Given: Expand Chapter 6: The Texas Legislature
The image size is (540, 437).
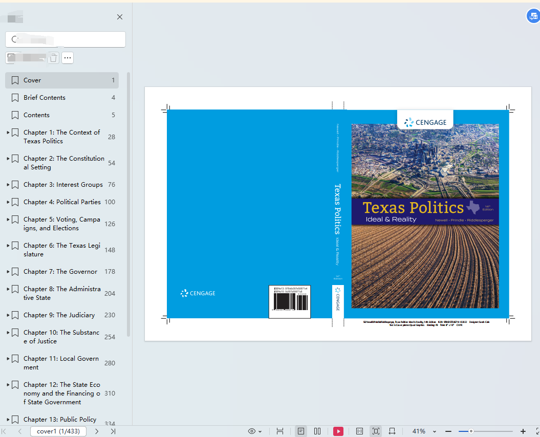Looking at the screenshot, I should click(x=8, y=246).
